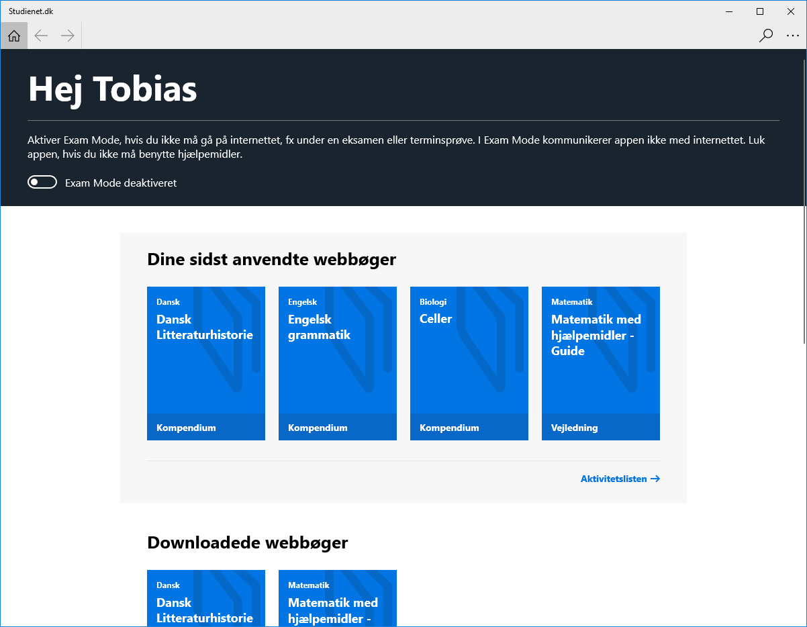Enable the Exam Mode toggle switch

tap(42, 182)
